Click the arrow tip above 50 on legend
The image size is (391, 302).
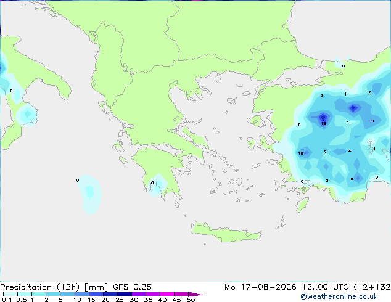point(196,294)
